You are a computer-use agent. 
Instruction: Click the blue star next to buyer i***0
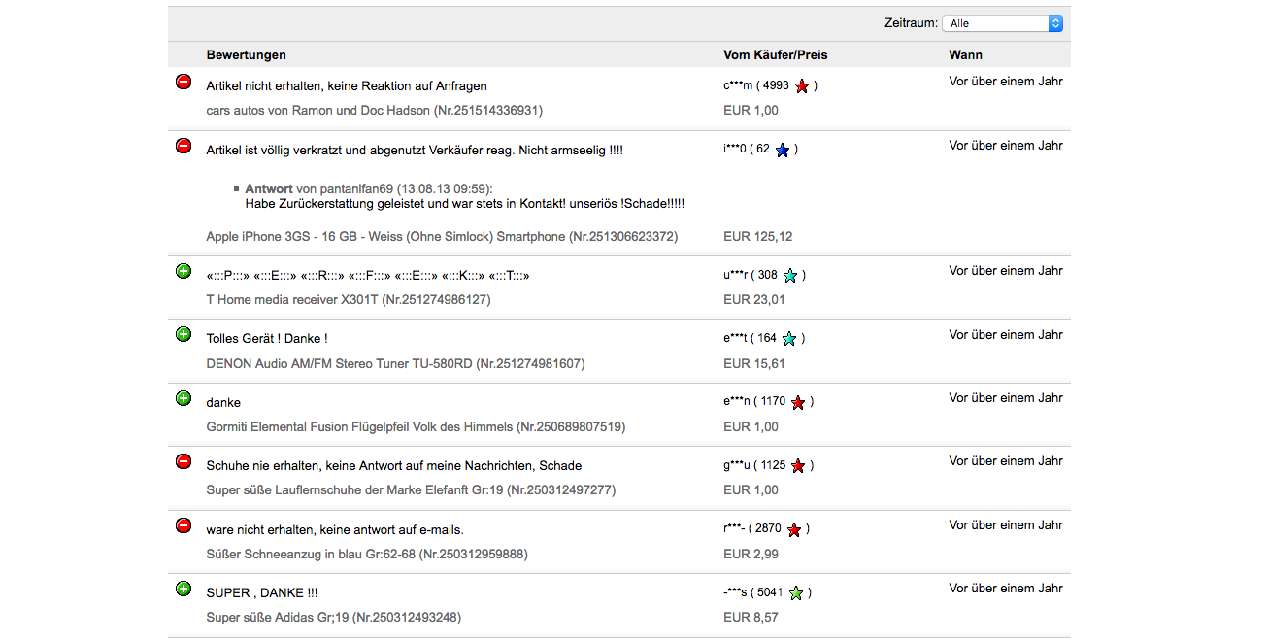coord(783,151)
